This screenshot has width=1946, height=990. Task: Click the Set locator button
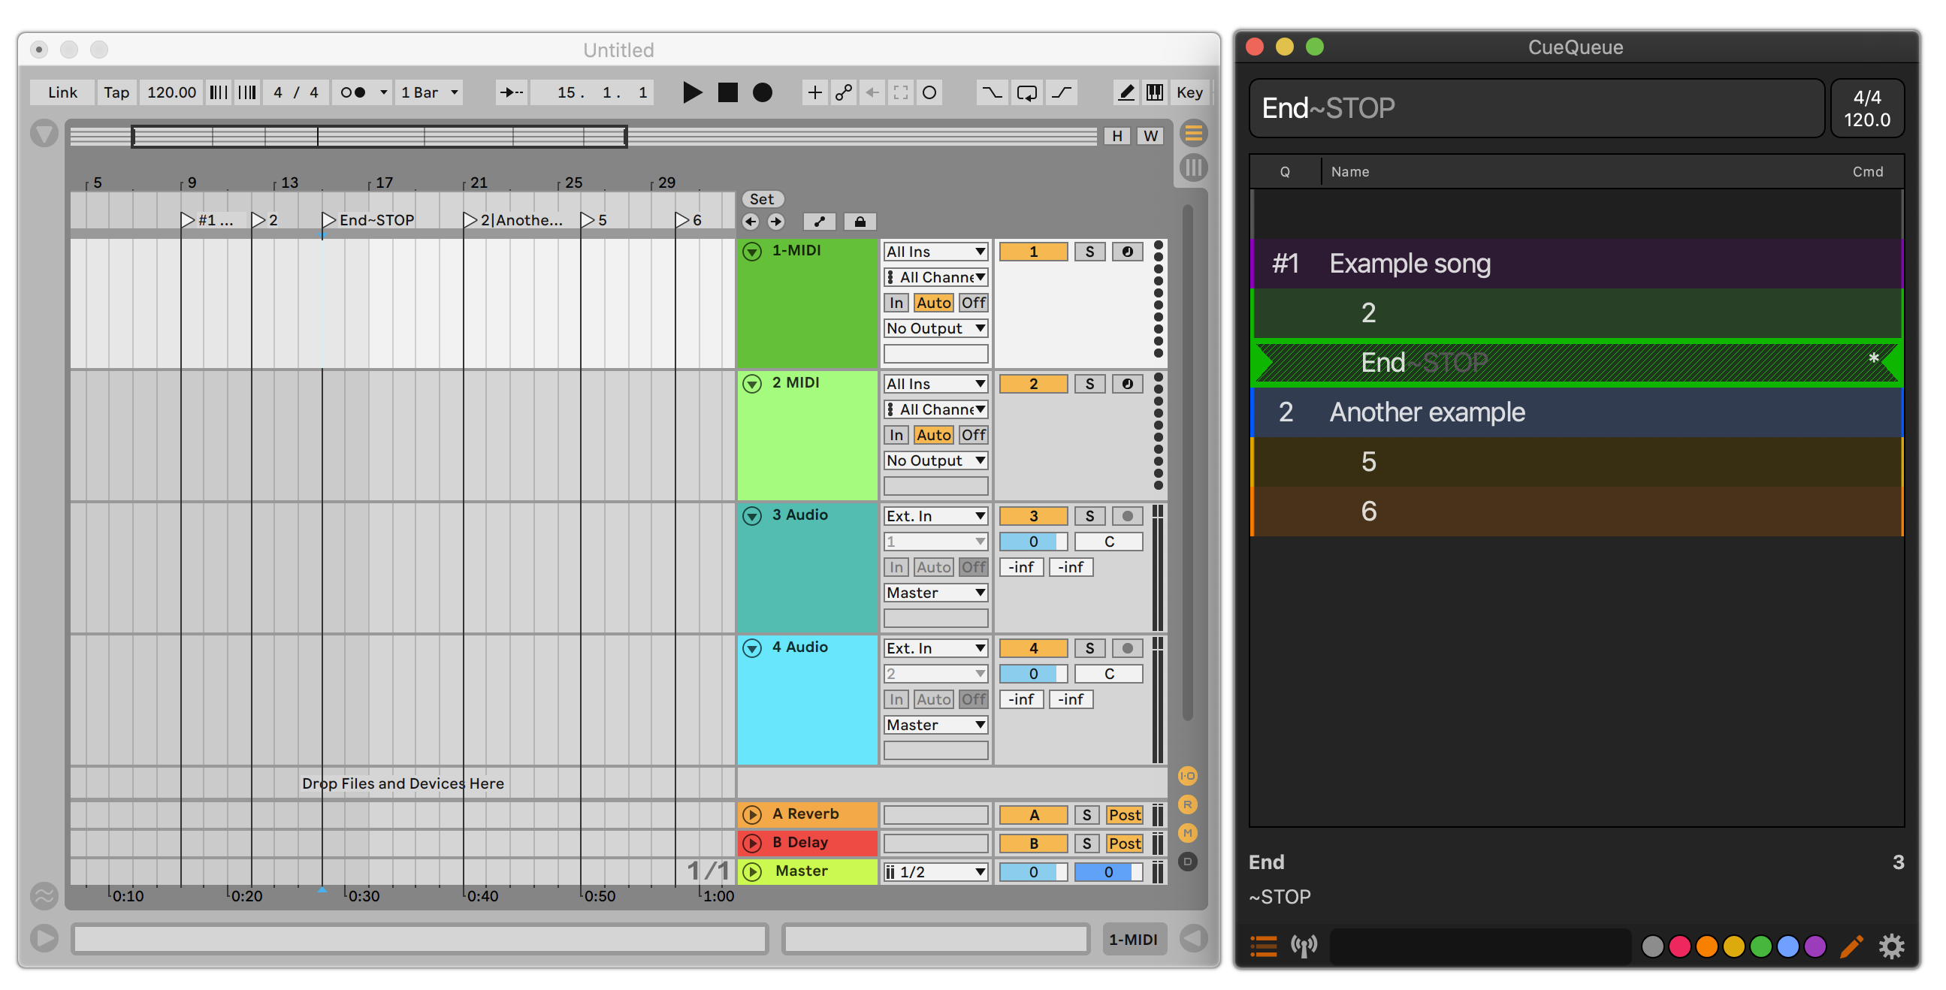click(761, 198)
